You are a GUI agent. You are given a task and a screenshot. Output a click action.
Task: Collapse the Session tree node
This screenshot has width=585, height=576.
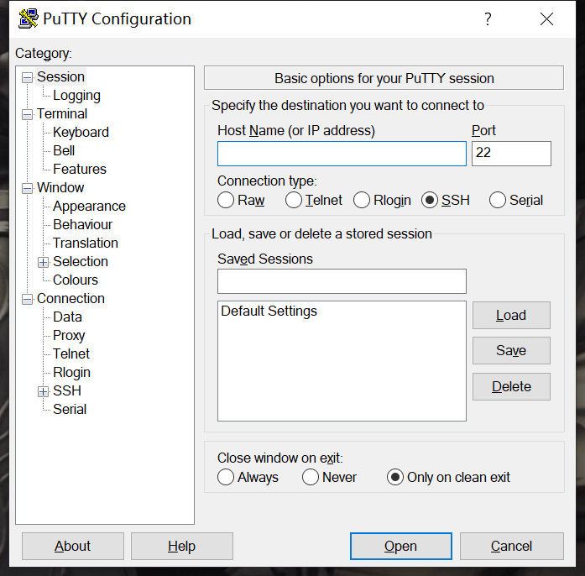(x=27, y=77)
